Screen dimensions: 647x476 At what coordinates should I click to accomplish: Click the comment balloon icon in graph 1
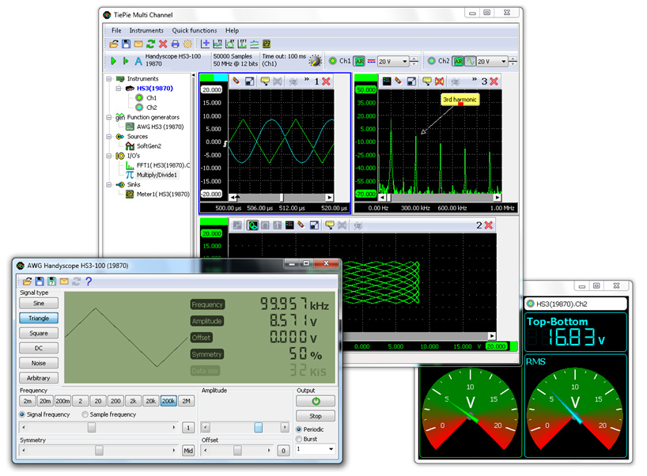pos(265,81)
